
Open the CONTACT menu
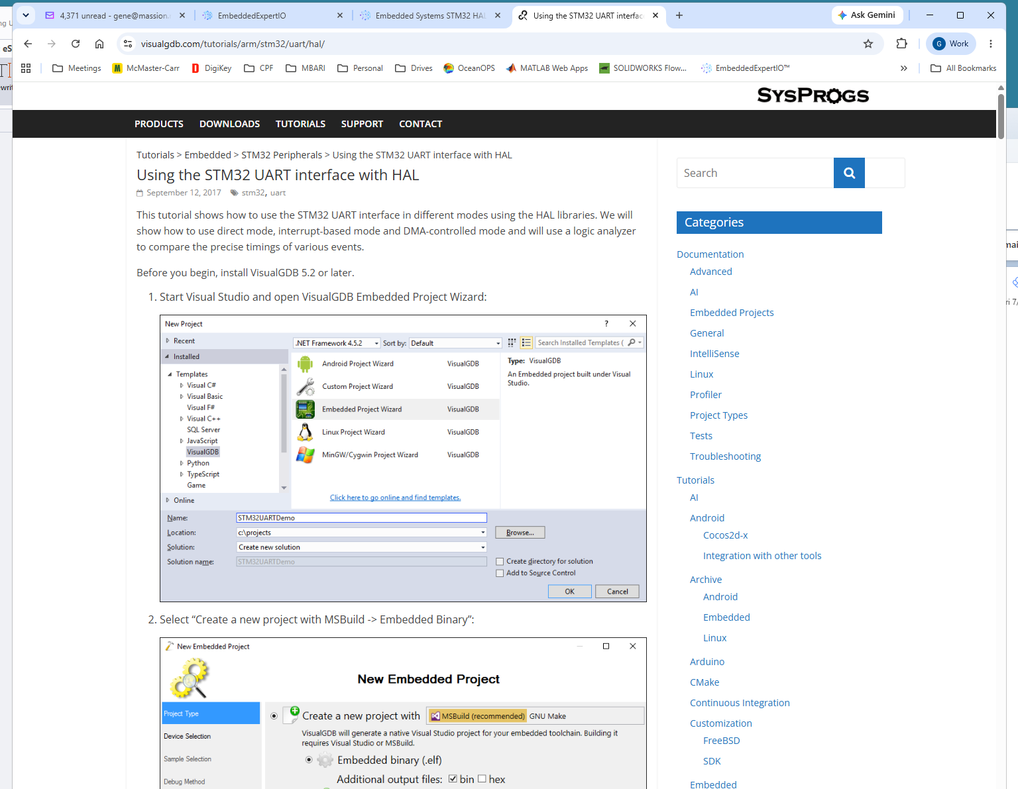[x=420, y=124]
